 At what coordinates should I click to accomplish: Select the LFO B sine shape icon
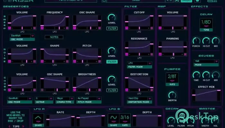tap(113, 118)
